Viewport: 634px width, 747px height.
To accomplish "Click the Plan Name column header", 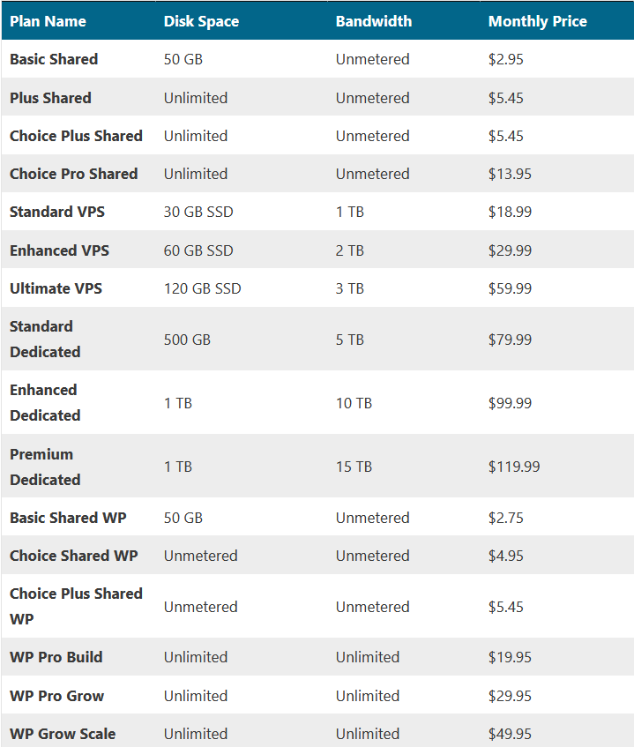I will click(48, 21).
